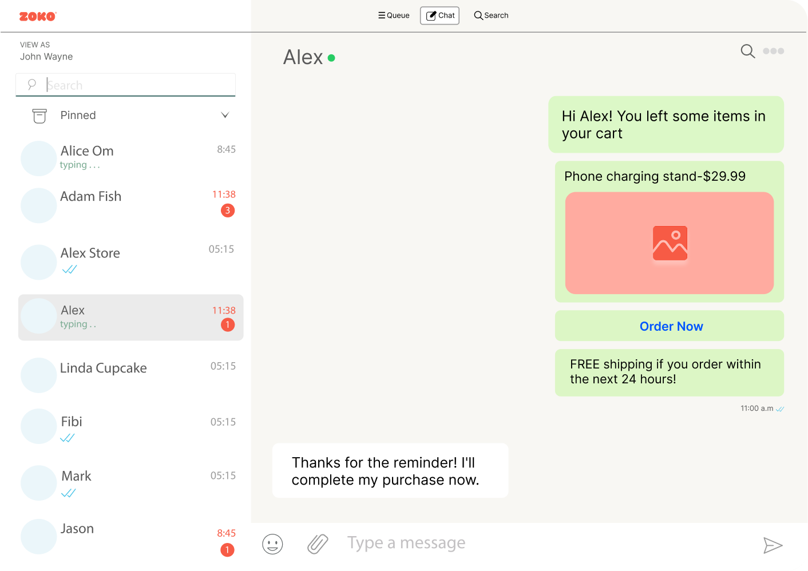The height and width of the screenshot is (571, 808).
Task: Click Adam Fish unread badge 3
Action: tap(228, 211)
